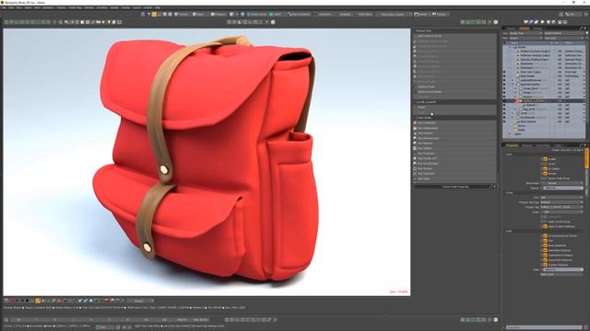Select Ambient Occlusion Output in shader tree

pyautogui.click(x=535, y=51)
